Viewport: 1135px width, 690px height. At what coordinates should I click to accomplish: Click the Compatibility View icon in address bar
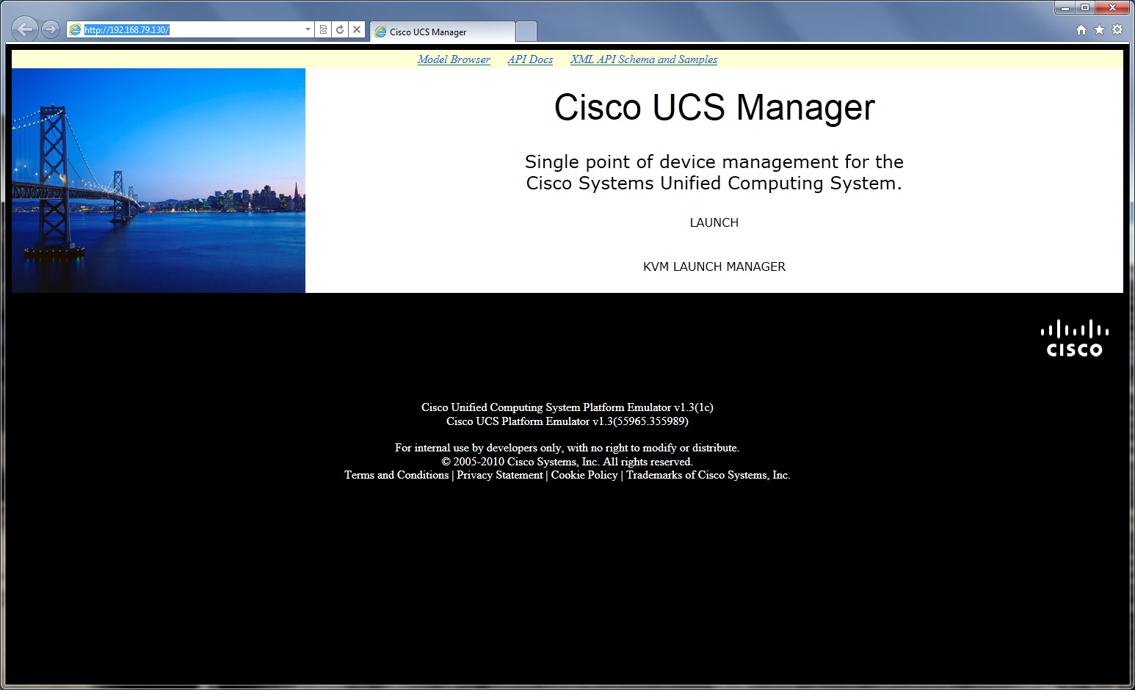(x=323, y=29)
